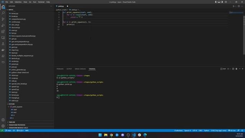Open the Manage gear in the activity bar
The height and width of the screenshot is (138, 245).
3,126
